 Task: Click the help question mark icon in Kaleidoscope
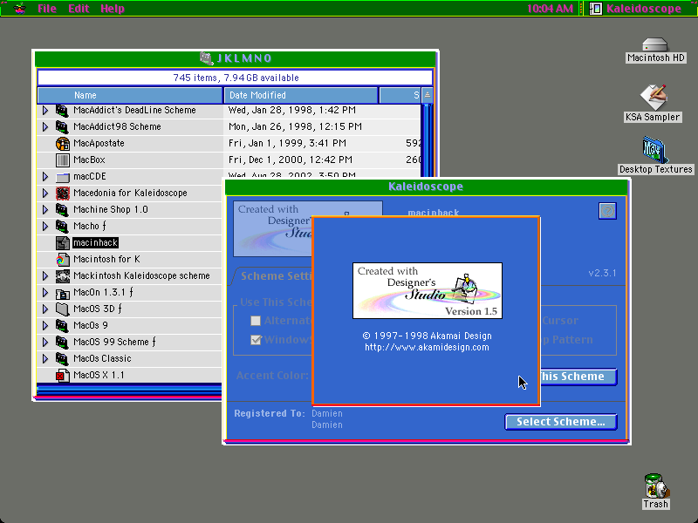(x=607, y=211)
